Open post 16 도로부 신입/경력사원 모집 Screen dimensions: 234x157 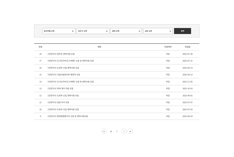point(63,68)
